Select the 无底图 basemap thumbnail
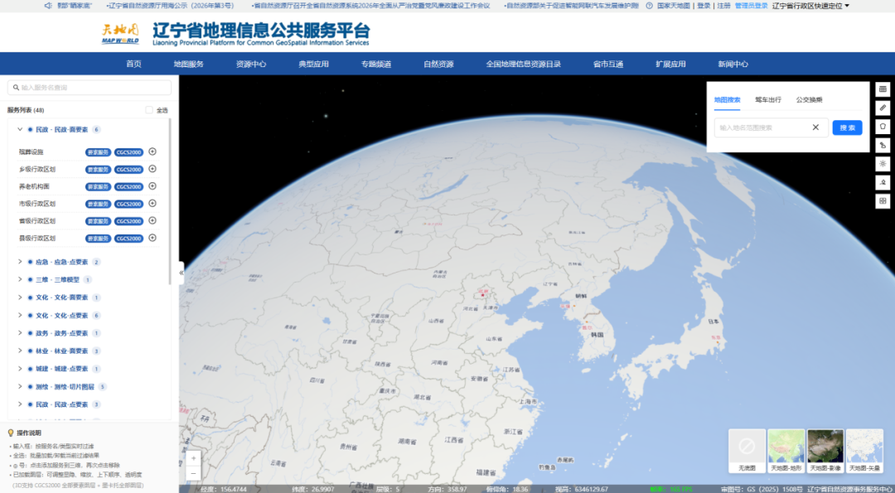 pyautogui.click(x=747, y=451)
